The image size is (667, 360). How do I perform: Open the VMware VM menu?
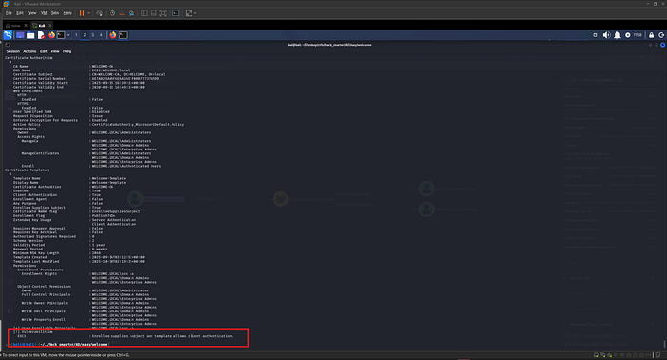coord(44,13)
